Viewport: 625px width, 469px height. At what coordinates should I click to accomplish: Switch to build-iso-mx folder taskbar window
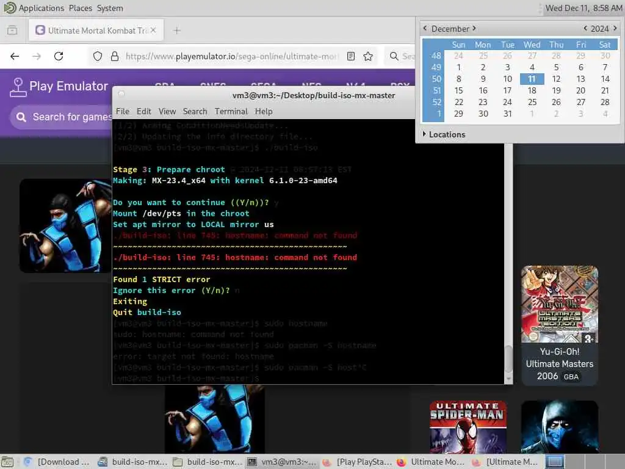pos(208,462)
